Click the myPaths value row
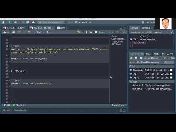This screenshot has width=176, height=132. point(152,89)
